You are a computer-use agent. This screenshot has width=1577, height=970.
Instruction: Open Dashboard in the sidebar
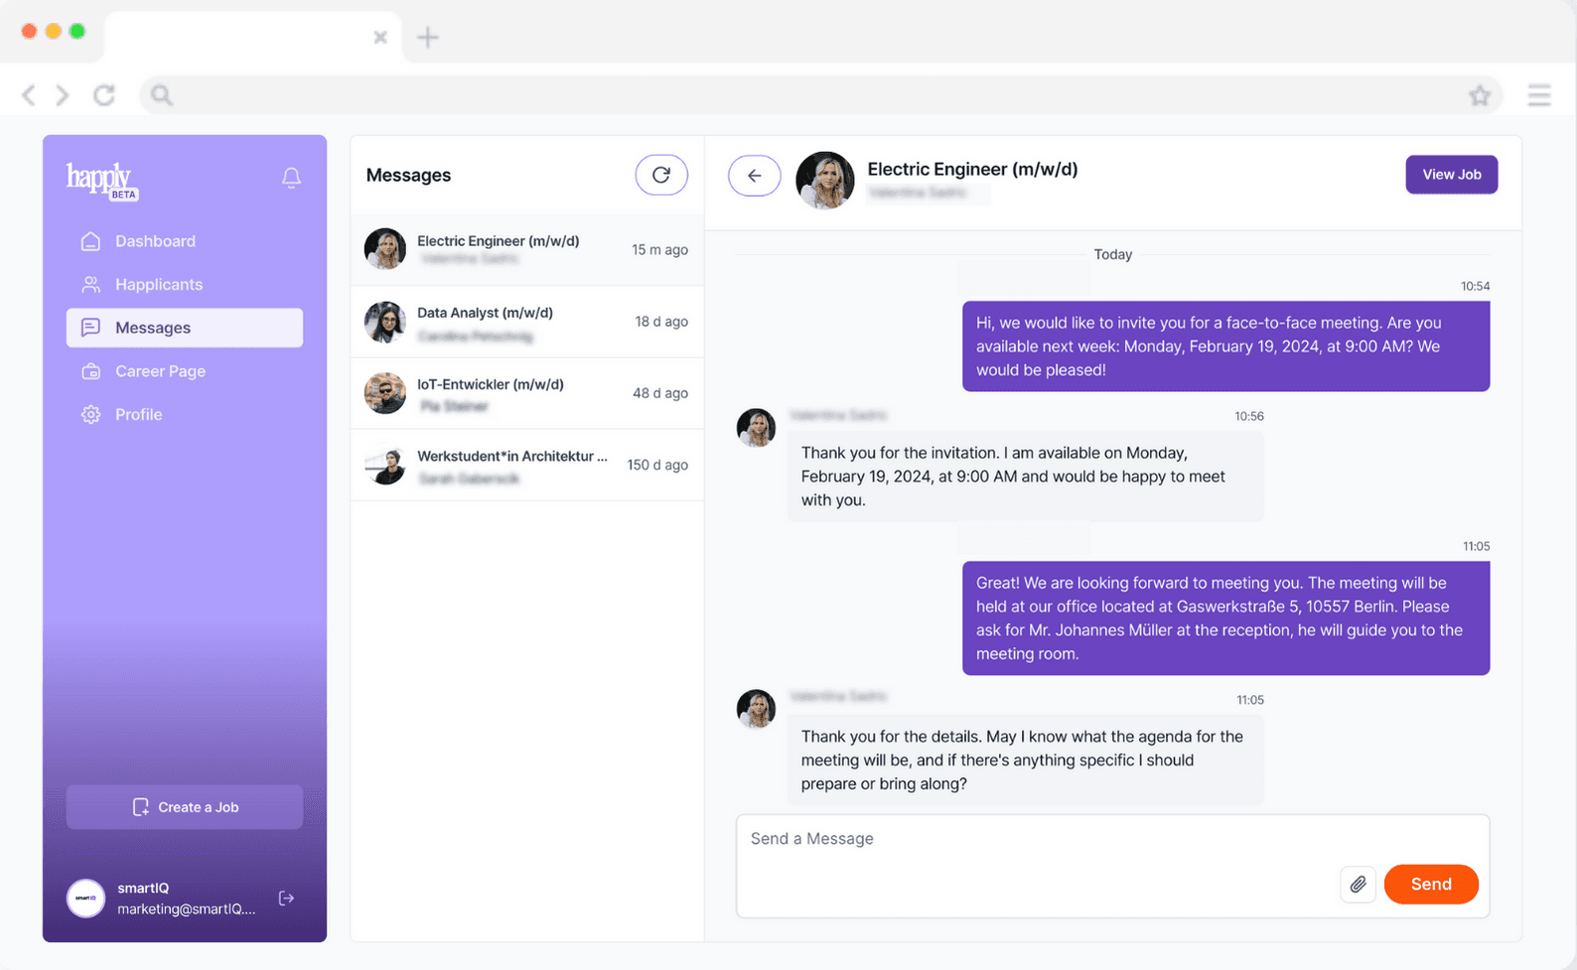(x=155, y=241)
